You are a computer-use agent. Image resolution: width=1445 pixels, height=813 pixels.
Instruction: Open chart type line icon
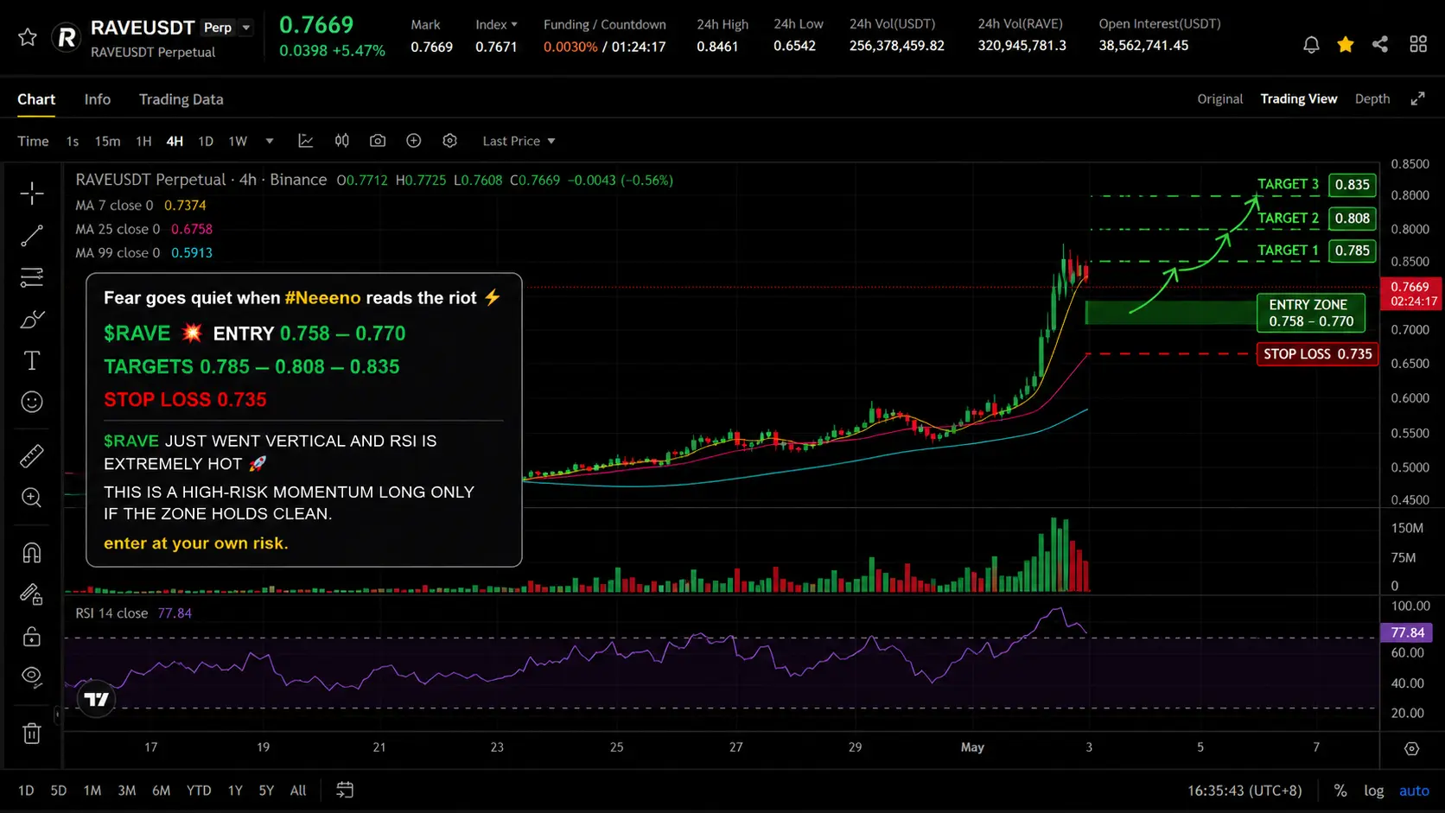point(306,141)
